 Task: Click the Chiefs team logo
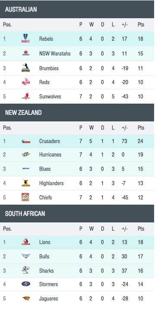[x=25, y=197]
